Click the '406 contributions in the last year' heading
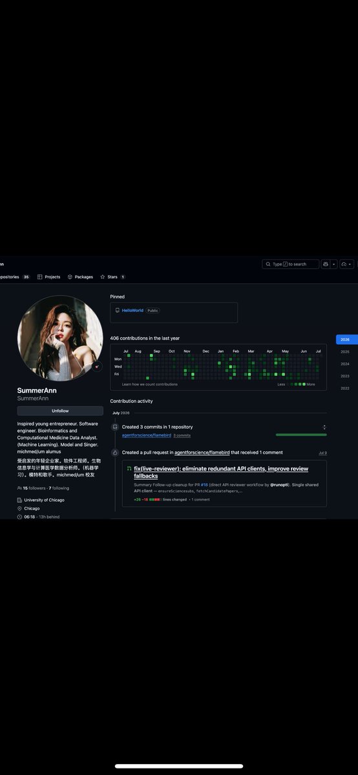This screenshot has height=775, width=358. [145, 338]
